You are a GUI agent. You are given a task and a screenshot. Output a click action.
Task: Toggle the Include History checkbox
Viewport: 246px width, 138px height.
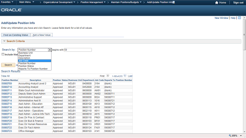click(x=3, y=54)
